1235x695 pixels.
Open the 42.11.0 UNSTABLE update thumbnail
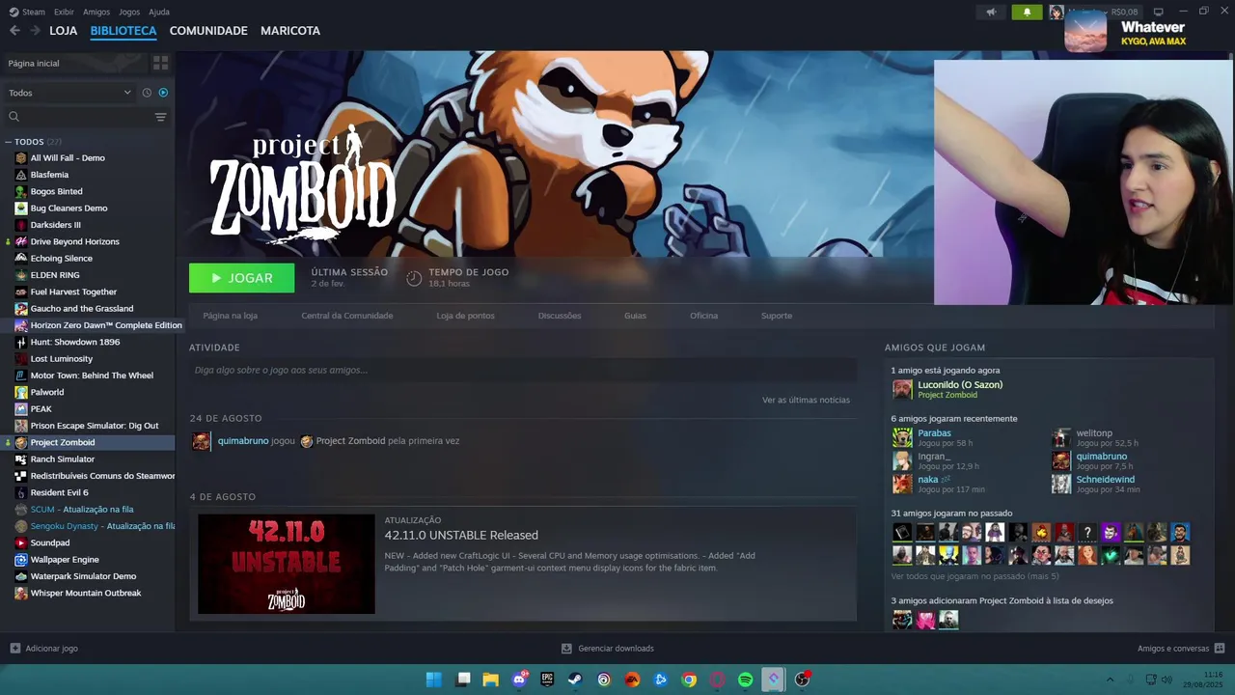(287, 564)
